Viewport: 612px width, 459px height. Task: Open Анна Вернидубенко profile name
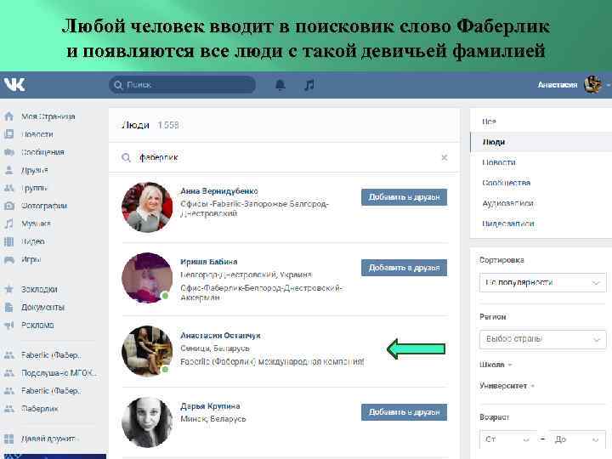coord(219,191)
